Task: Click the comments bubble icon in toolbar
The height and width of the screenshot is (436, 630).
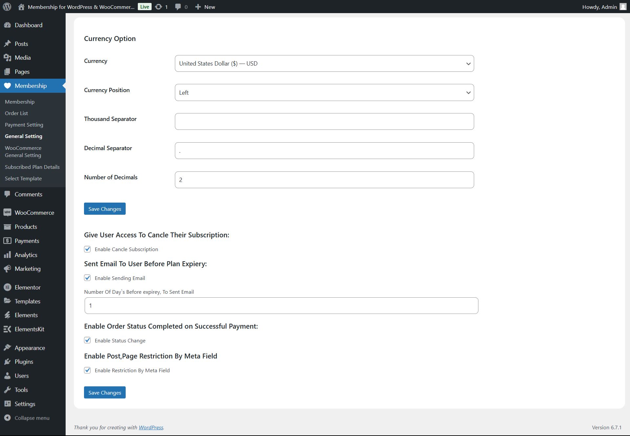Action: [178, 7]
